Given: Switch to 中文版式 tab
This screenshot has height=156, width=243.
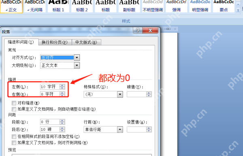Looking at the screenshot, I should pos(86,42).
